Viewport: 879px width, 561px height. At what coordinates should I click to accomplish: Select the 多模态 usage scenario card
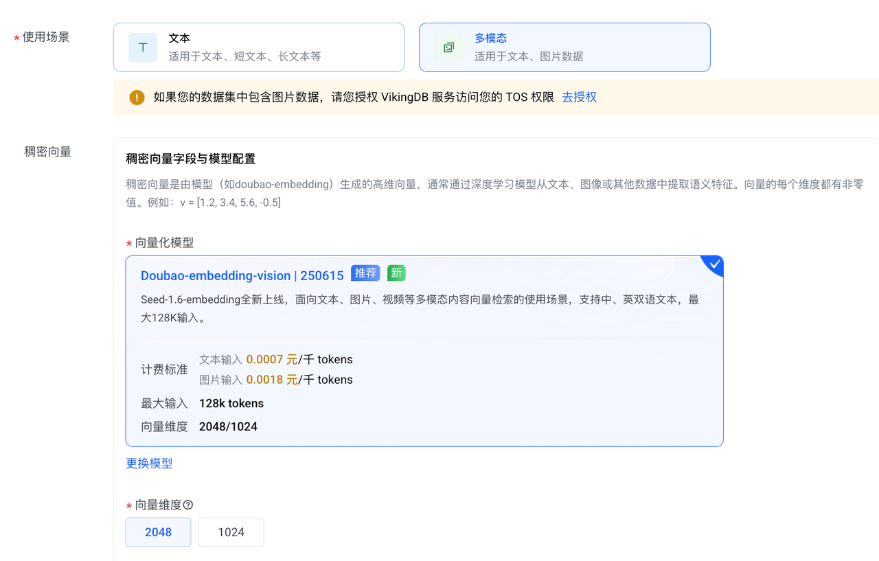[564, 47]
